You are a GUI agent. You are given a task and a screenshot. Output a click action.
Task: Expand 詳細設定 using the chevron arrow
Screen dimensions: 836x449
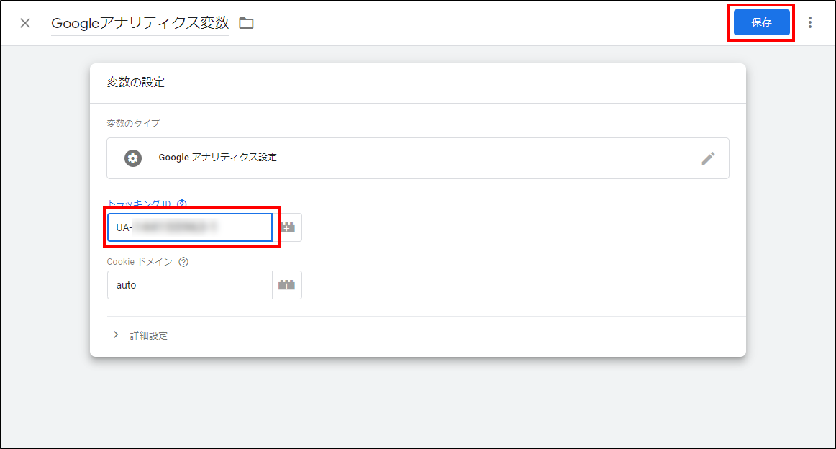[x=116, y=335]
